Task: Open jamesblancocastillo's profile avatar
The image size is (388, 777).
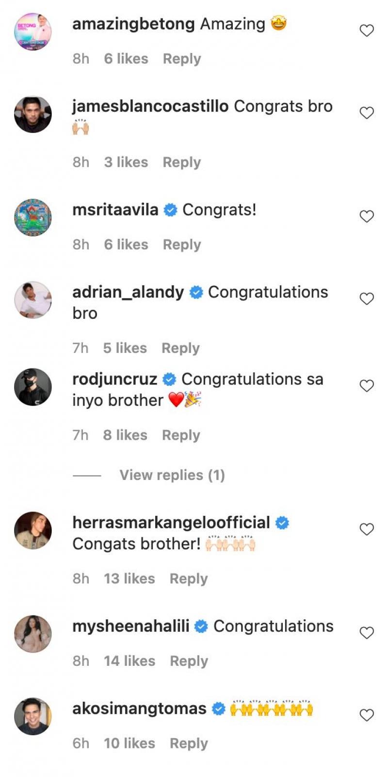Action: coord(33,115)
